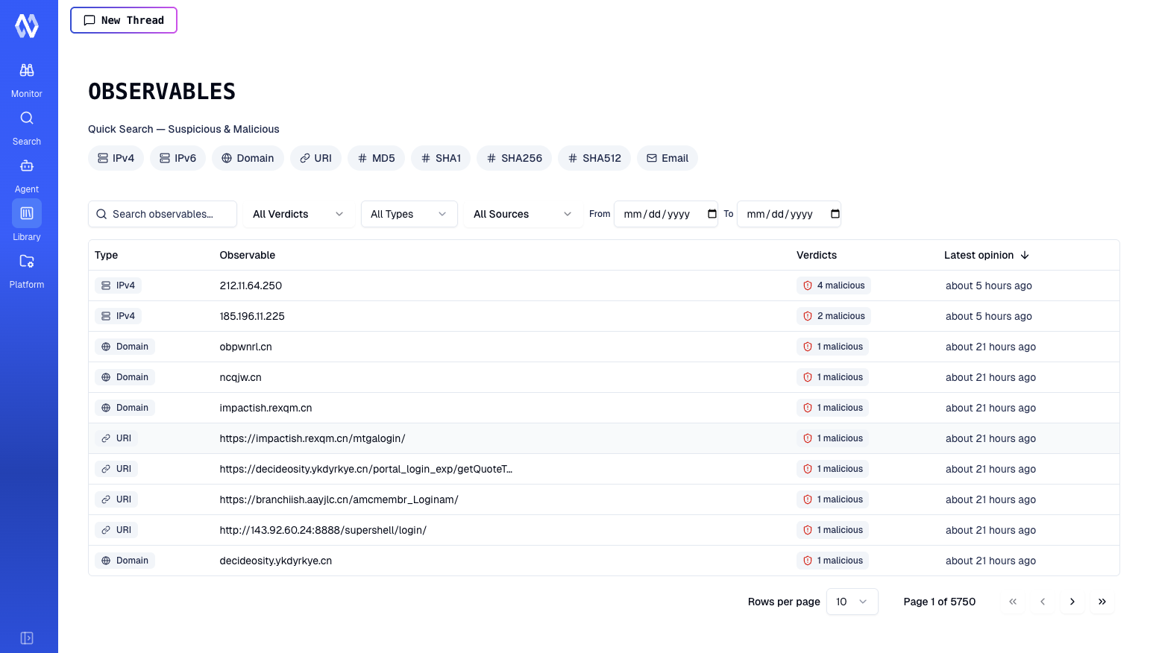Open the To date calendar picker icon
Viewport: 1156px width, 653px height.
coord(835,214)
